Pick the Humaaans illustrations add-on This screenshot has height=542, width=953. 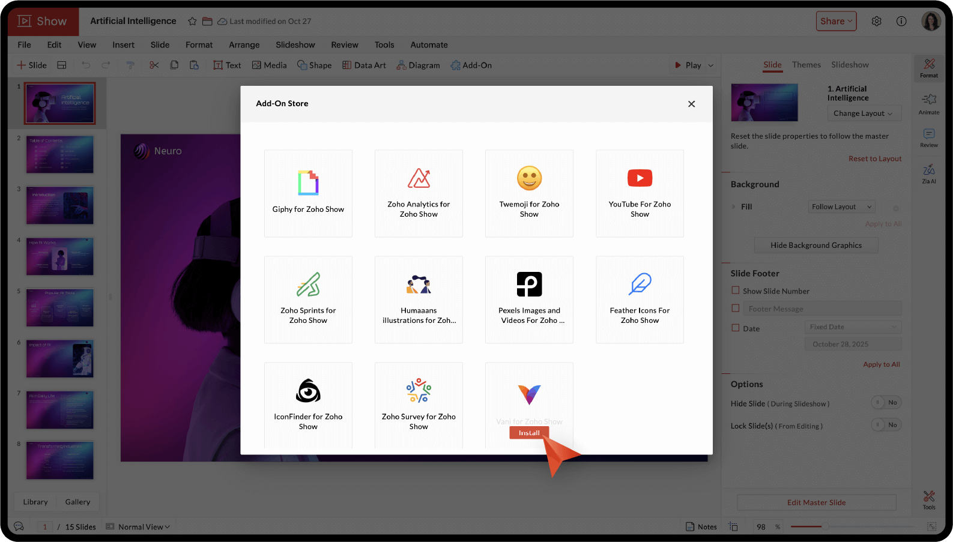coord(419,300)
